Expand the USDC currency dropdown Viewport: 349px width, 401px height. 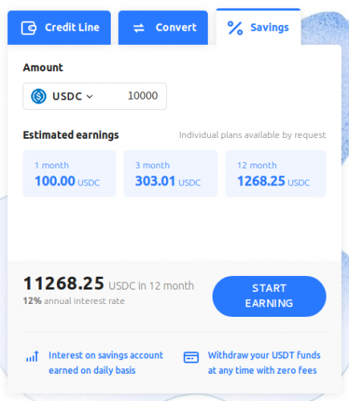click(72, 96)
